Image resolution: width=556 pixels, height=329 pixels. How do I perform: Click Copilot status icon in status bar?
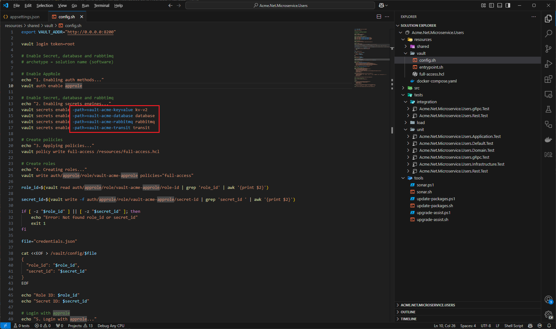click(x=530, y=326)
